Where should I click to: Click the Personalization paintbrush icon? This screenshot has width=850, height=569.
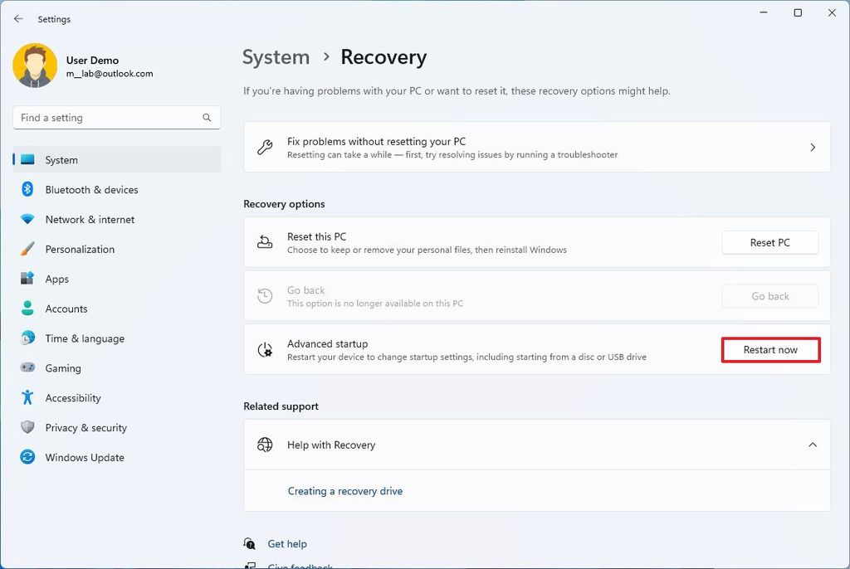(27, 249)
